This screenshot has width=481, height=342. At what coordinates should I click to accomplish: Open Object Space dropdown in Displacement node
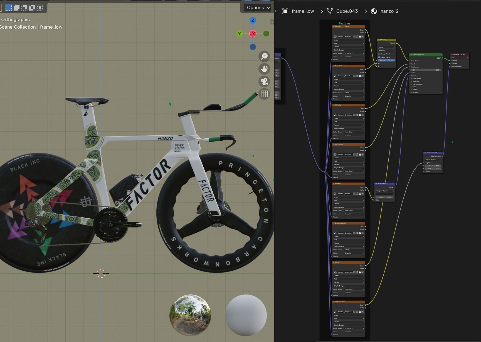(x=433, y=160)
